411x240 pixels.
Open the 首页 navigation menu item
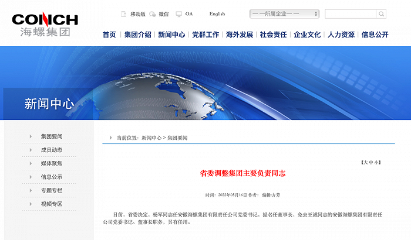109,35
